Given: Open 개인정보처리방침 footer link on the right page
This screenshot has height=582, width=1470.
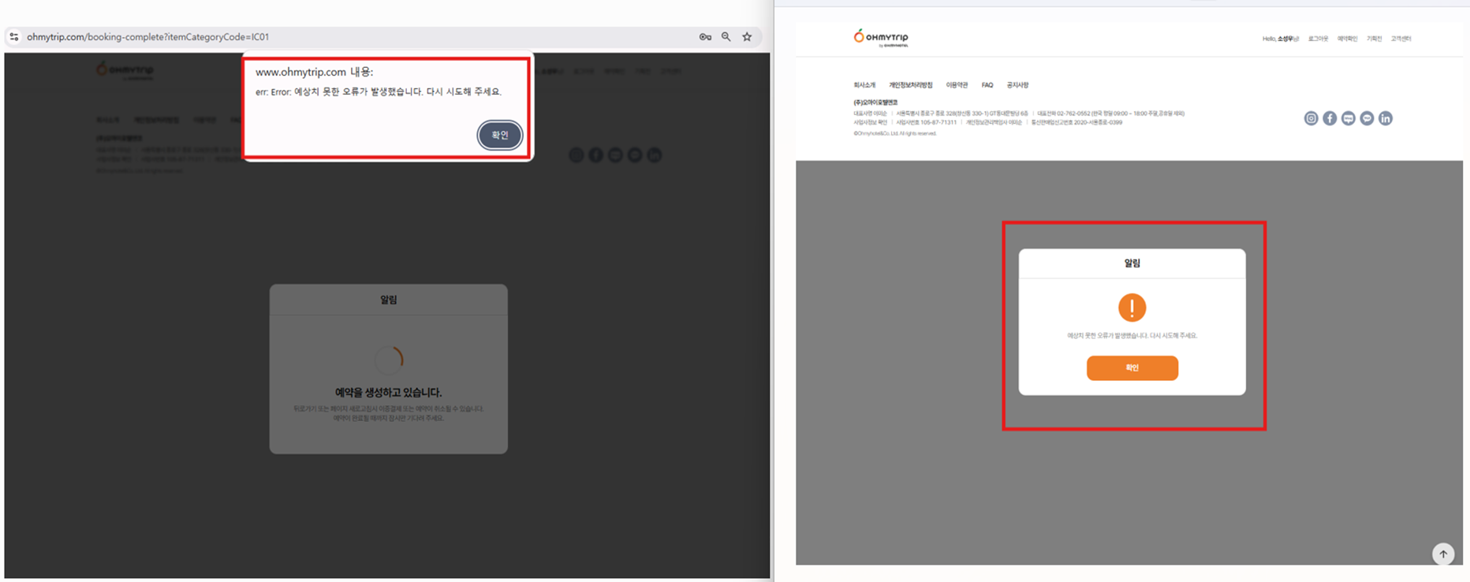Looking at the screenshot, I should [x=911, y=85].
